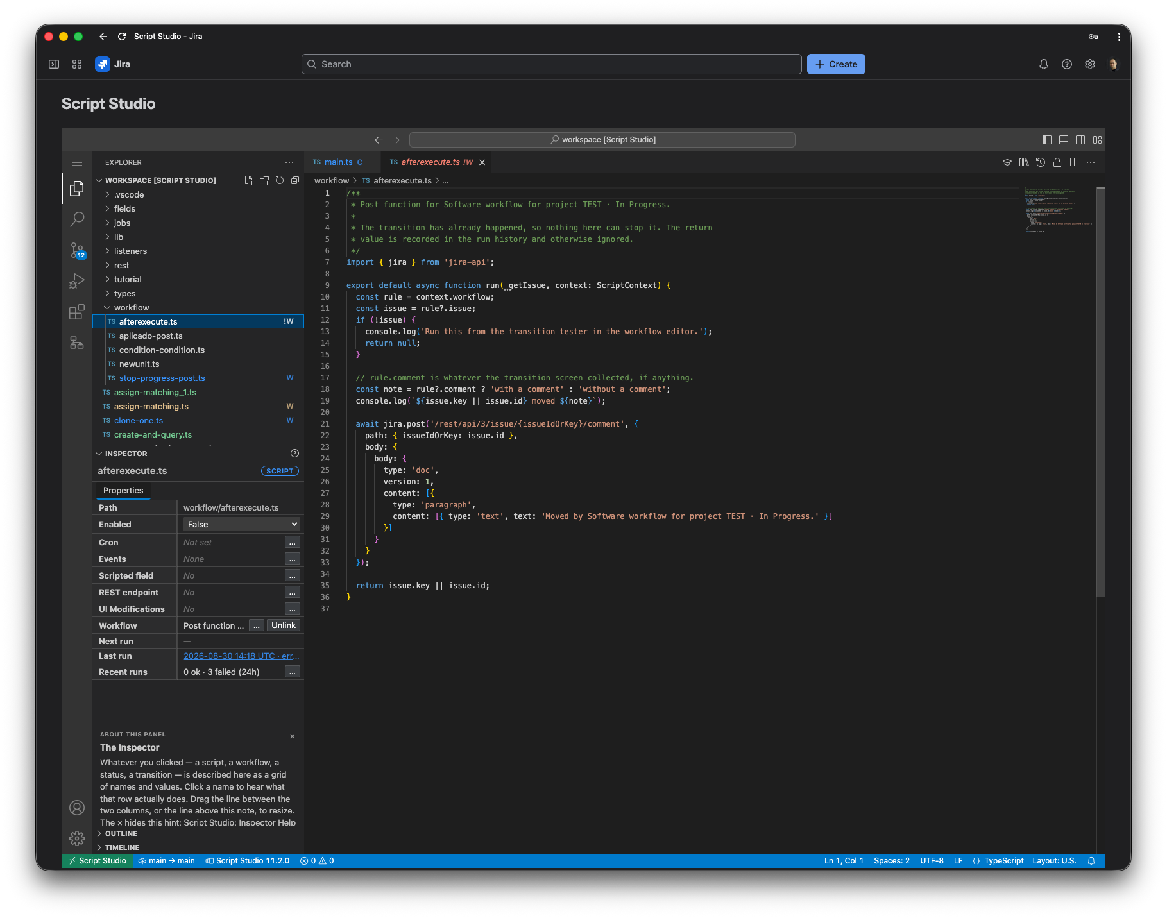The height and width of the screenshot is (918, 1167).
Task: Click the Jira notifications bell
Action: pos(1044,64)
